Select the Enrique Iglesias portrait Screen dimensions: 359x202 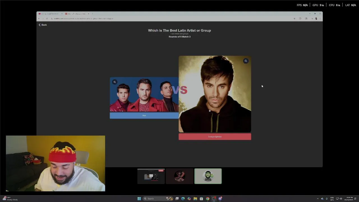pyautogui.click(x=215, y=94)
